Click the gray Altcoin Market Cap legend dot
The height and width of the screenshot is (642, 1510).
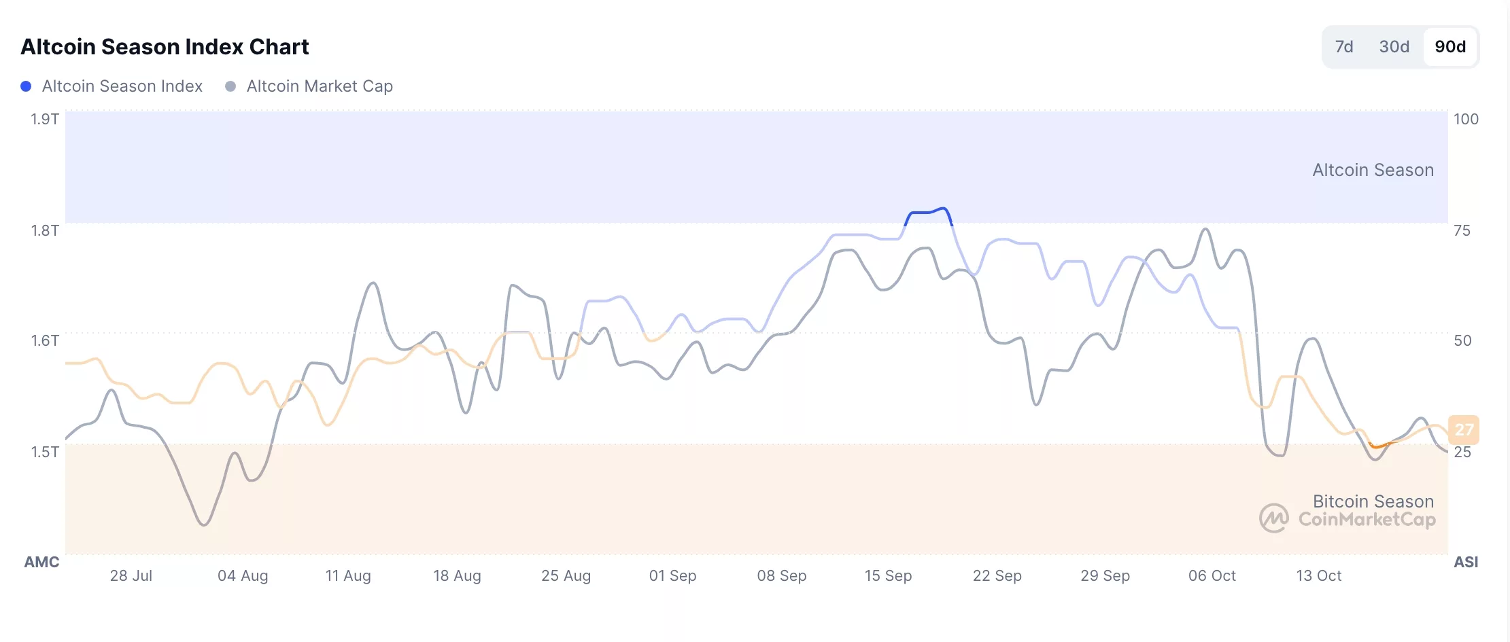coord(231,86)
